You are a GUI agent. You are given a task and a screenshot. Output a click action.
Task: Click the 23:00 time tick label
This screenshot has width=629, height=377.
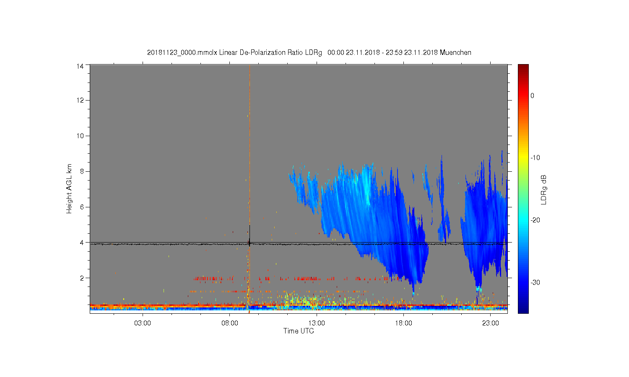(491, 323)
